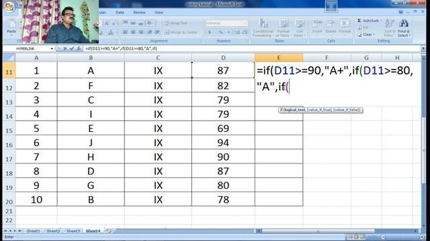Click zoom in plus button
The height and width of the screenshot is (241, 430).
[x=423, y=236]
